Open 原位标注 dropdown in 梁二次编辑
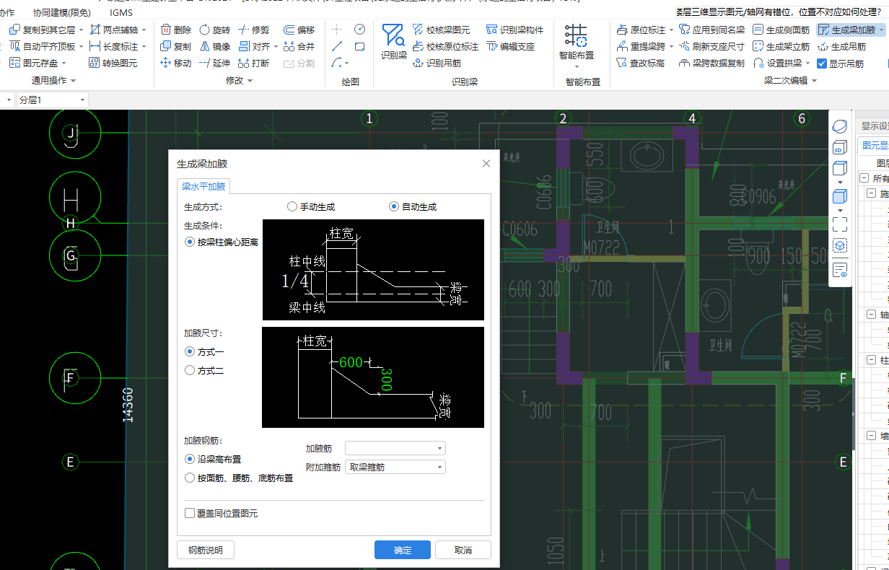 671,30
